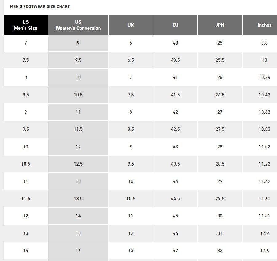Image resolution: width=277 pixels, height=261 pixels.
Task: Select women's conversion size 16 cell
Action: click(x=78, y=251)
